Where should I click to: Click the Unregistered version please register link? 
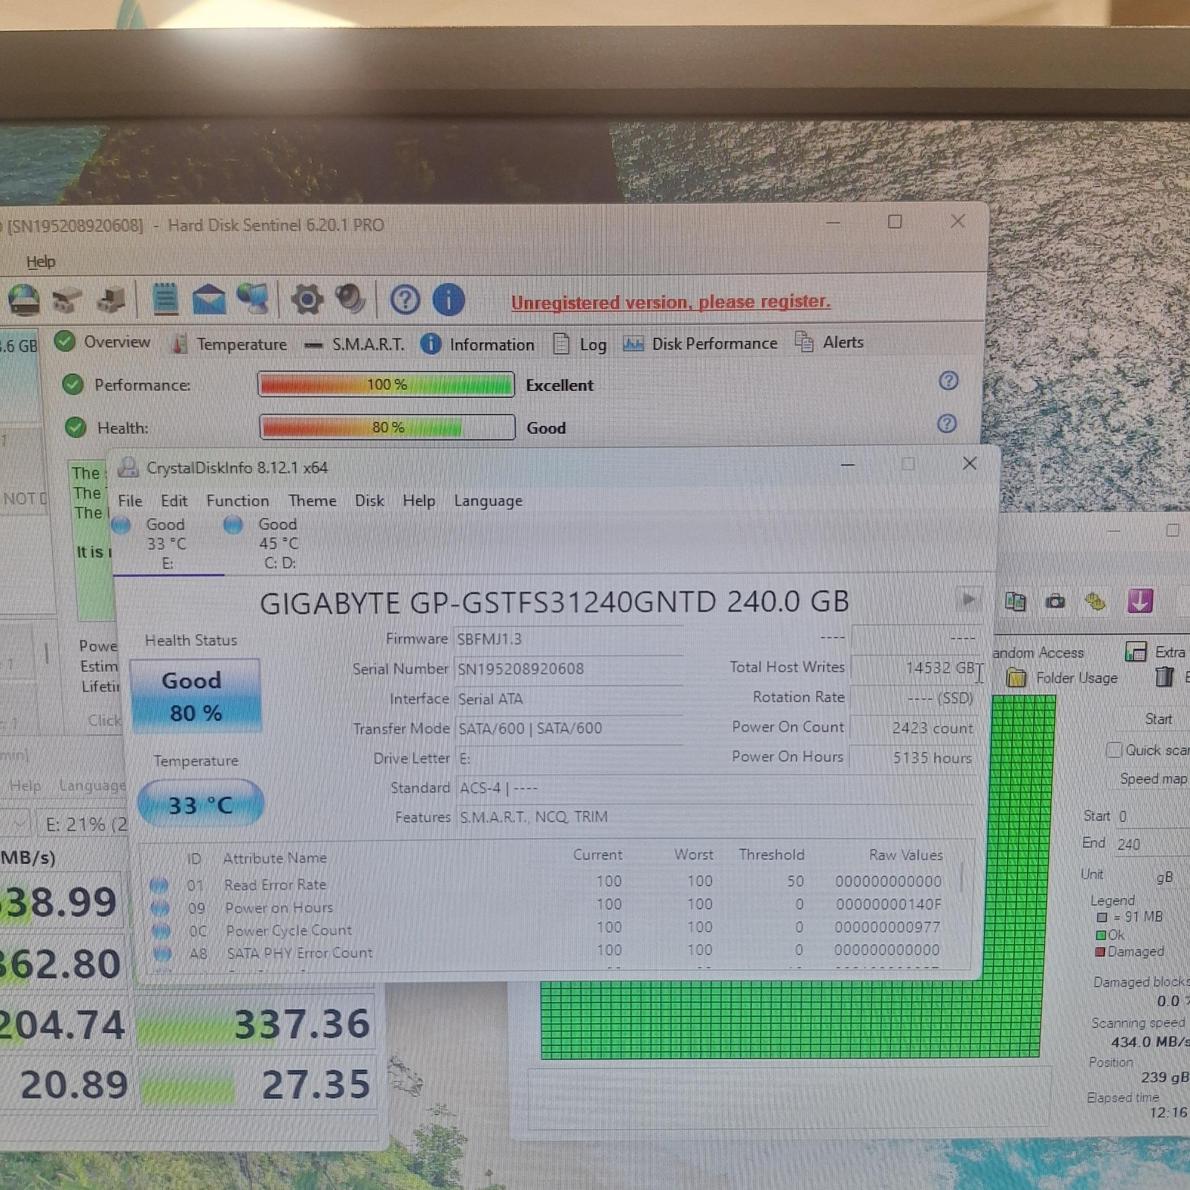pos(670,302)
